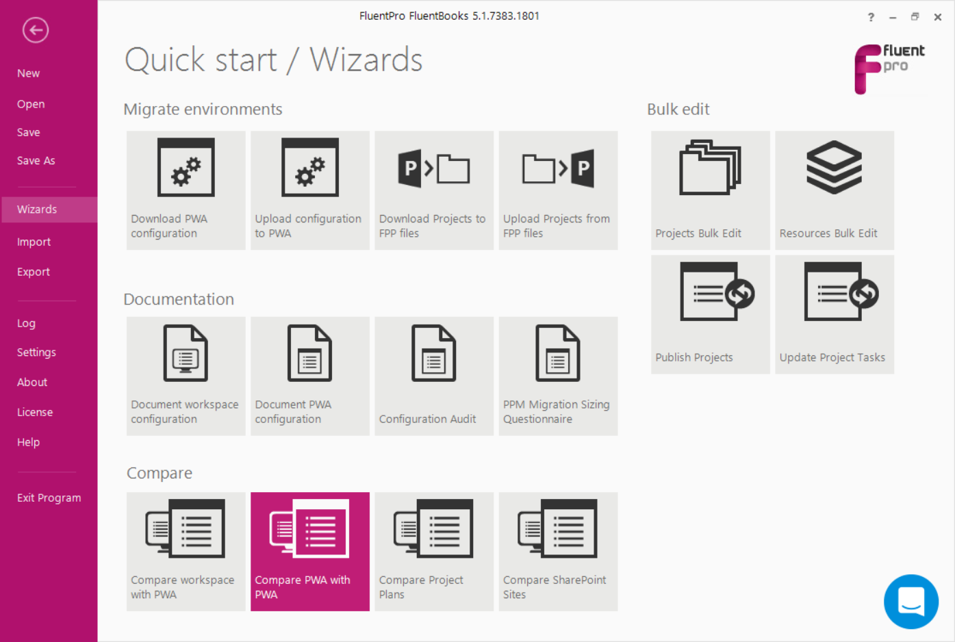Image resolution: width=955 pixels, height=642 pixels.
Task: Launch the Upload configuration to PWA wizard
Action: (x=309, y=190)
